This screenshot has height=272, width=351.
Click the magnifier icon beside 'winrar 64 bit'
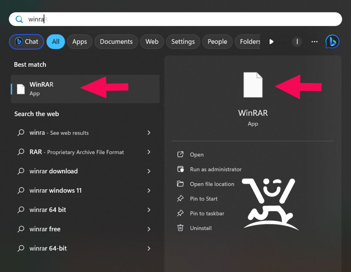21,210
